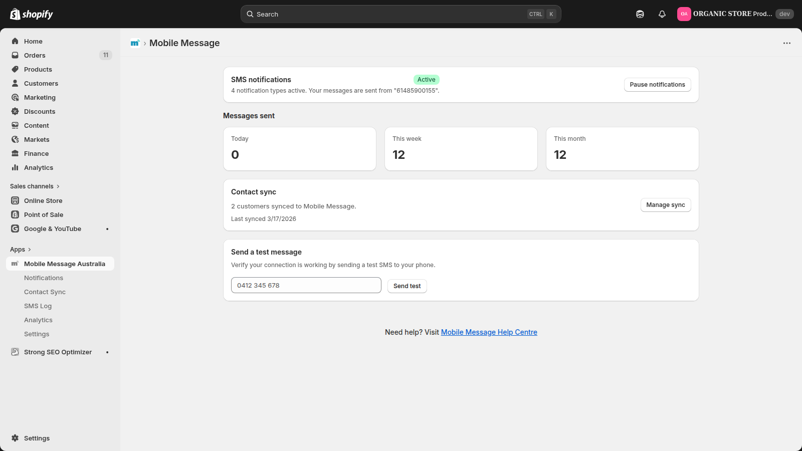Open the Mobile Message Help Centre link

point(489,332)
